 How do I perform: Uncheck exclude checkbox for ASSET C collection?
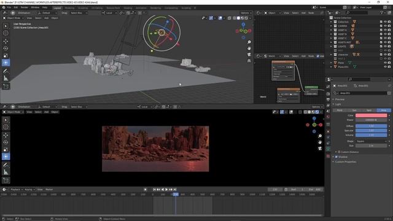(x=381, y=38)
